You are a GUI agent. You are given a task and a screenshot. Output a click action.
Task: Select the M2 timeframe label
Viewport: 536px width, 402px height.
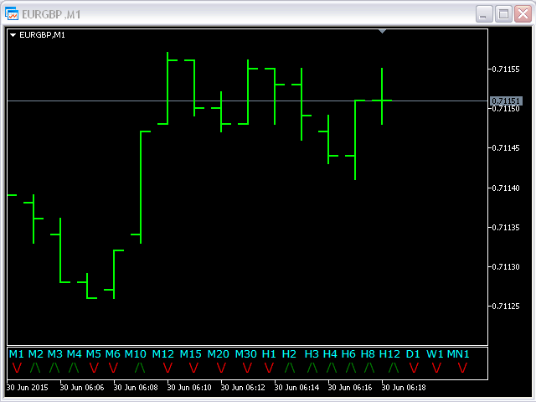click(x=35, y=353)
